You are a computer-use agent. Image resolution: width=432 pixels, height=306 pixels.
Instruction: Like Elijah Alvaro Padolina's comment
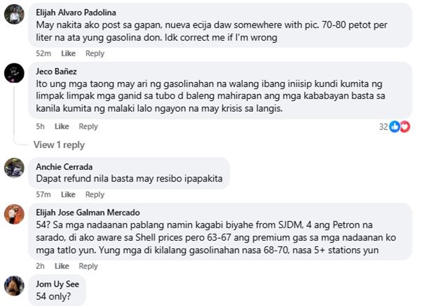point(69,54)
